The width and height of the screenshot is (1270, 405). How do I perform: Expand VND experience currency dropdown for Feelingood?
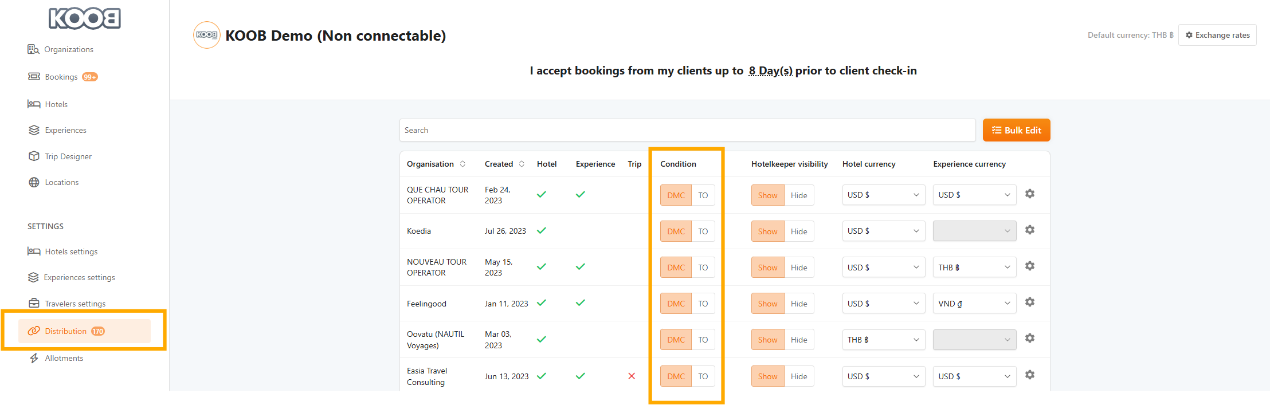[974, 304]
